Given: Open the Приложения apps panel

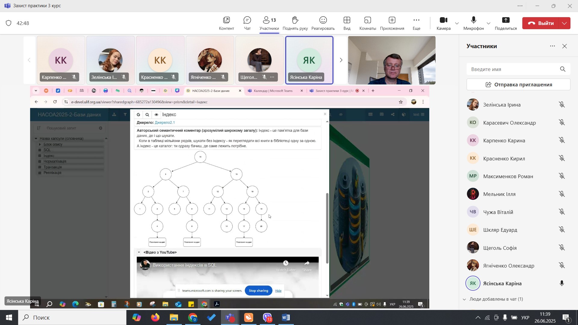Looking at the screenshot, I should point(392,23).
